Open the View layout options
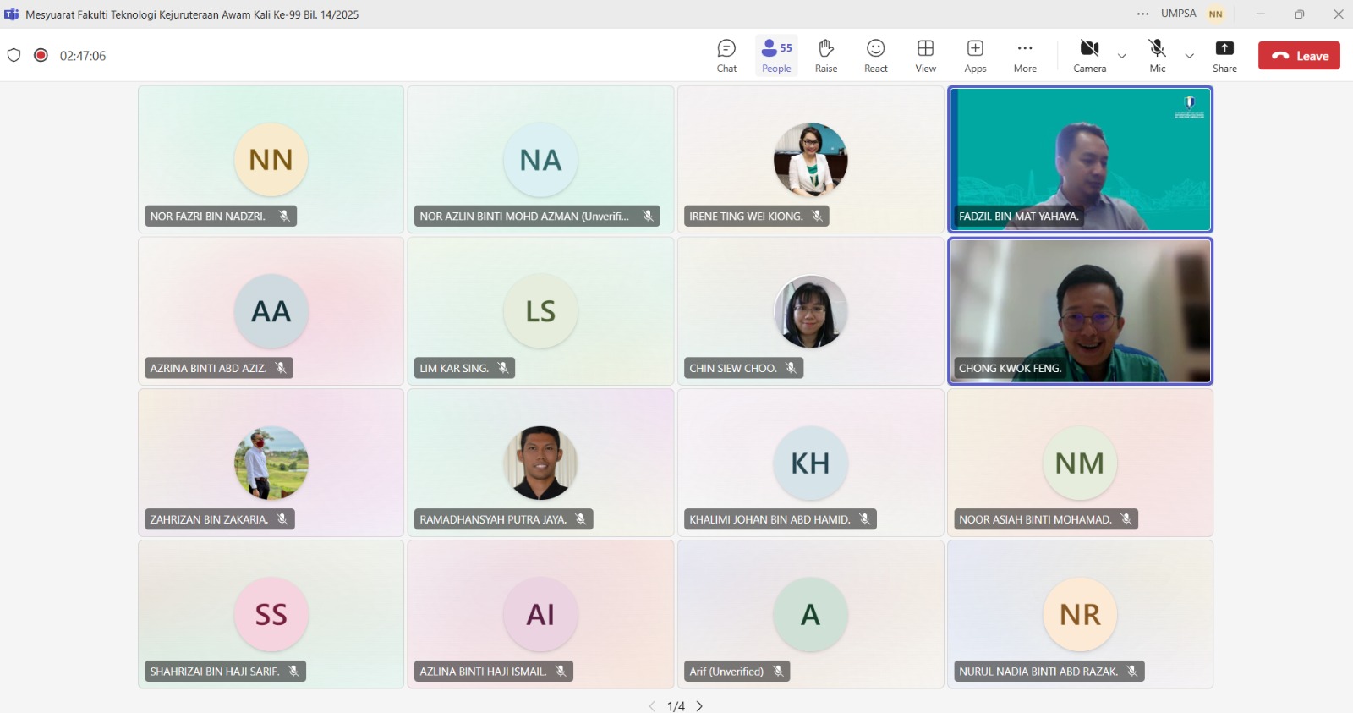Image resolution: width=1353 pixels, height=713 pixels. 925,56
